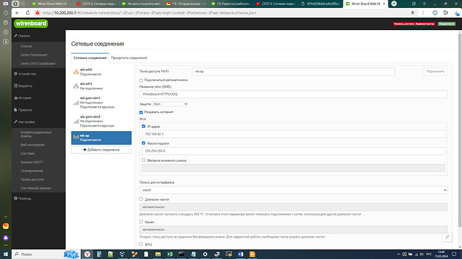Viewport: 462px width, 259px height.
Task: Select the wb-gsm-sim1 connection
Action: 101,102
